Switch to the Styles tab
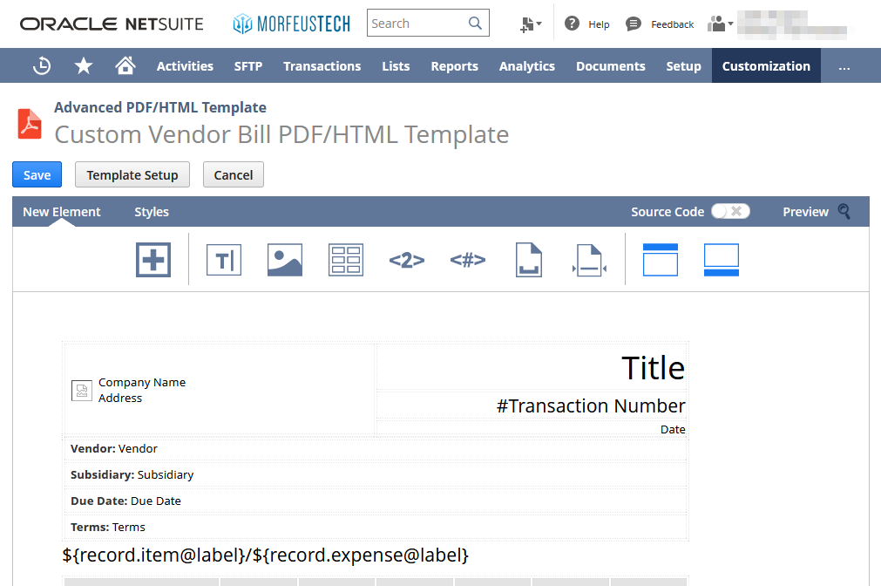 (152, 211)
